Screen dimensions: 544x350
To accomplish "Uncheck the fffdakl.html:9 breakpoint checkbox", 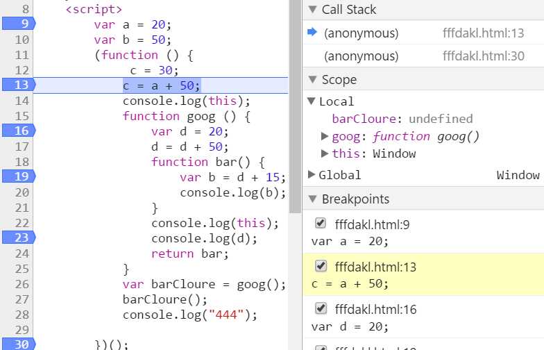I will [x=321, y=224].
